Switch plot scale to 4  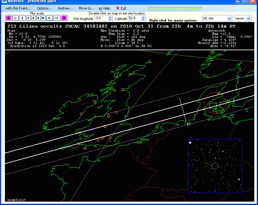click(38, 18)
